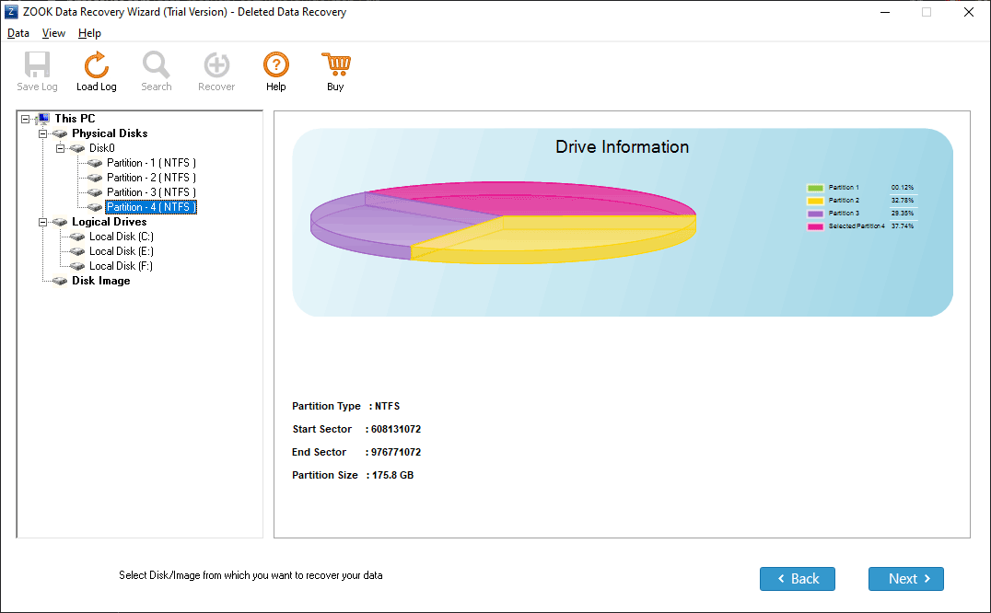Click the Buy shopping cart icon
This screenshot has width=991, height=613.
335,64
